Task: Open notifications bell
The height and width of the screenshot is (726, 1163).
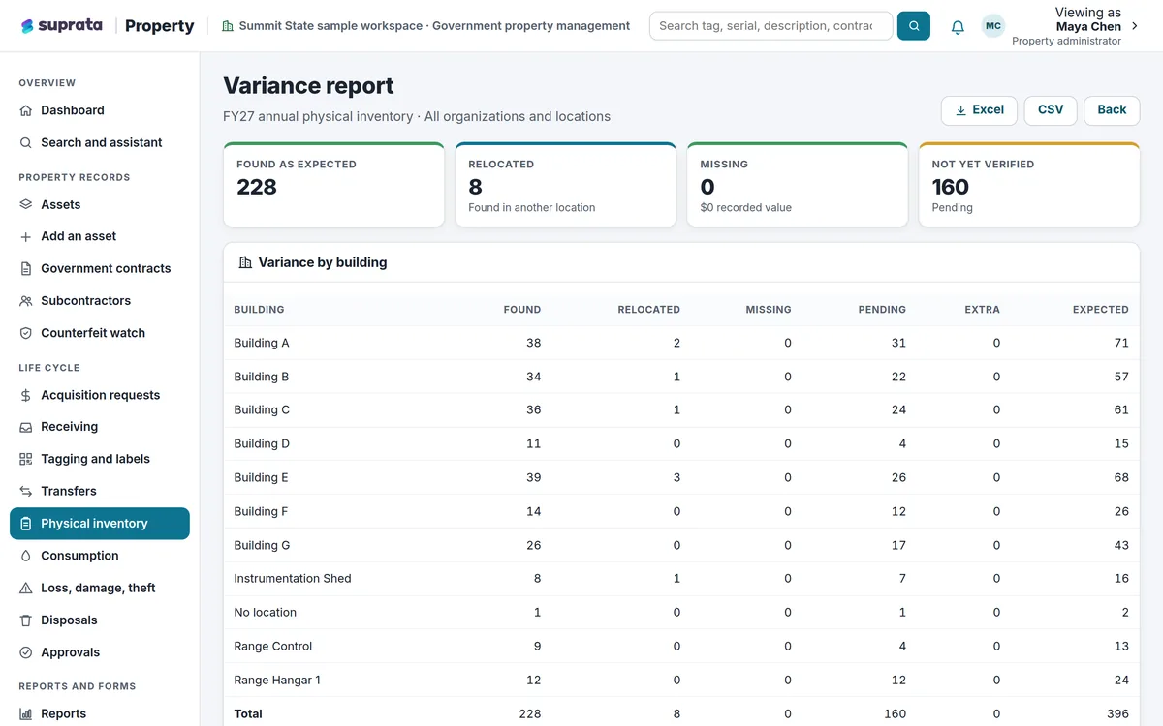Action: [x=958, y=27]
